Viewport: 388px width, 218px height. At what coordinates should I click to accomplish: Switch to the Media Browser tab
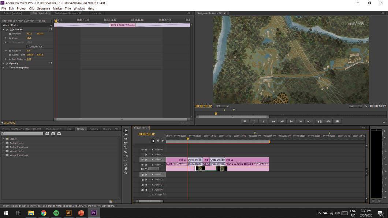pyautogui.click(x=54, y=129)
